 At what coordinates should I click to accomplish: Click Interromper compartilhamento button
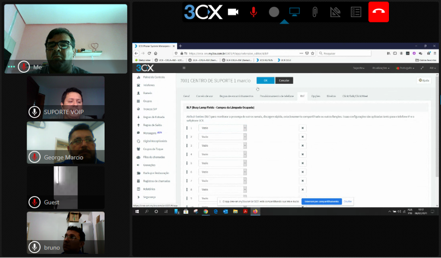tap(321, 201)
